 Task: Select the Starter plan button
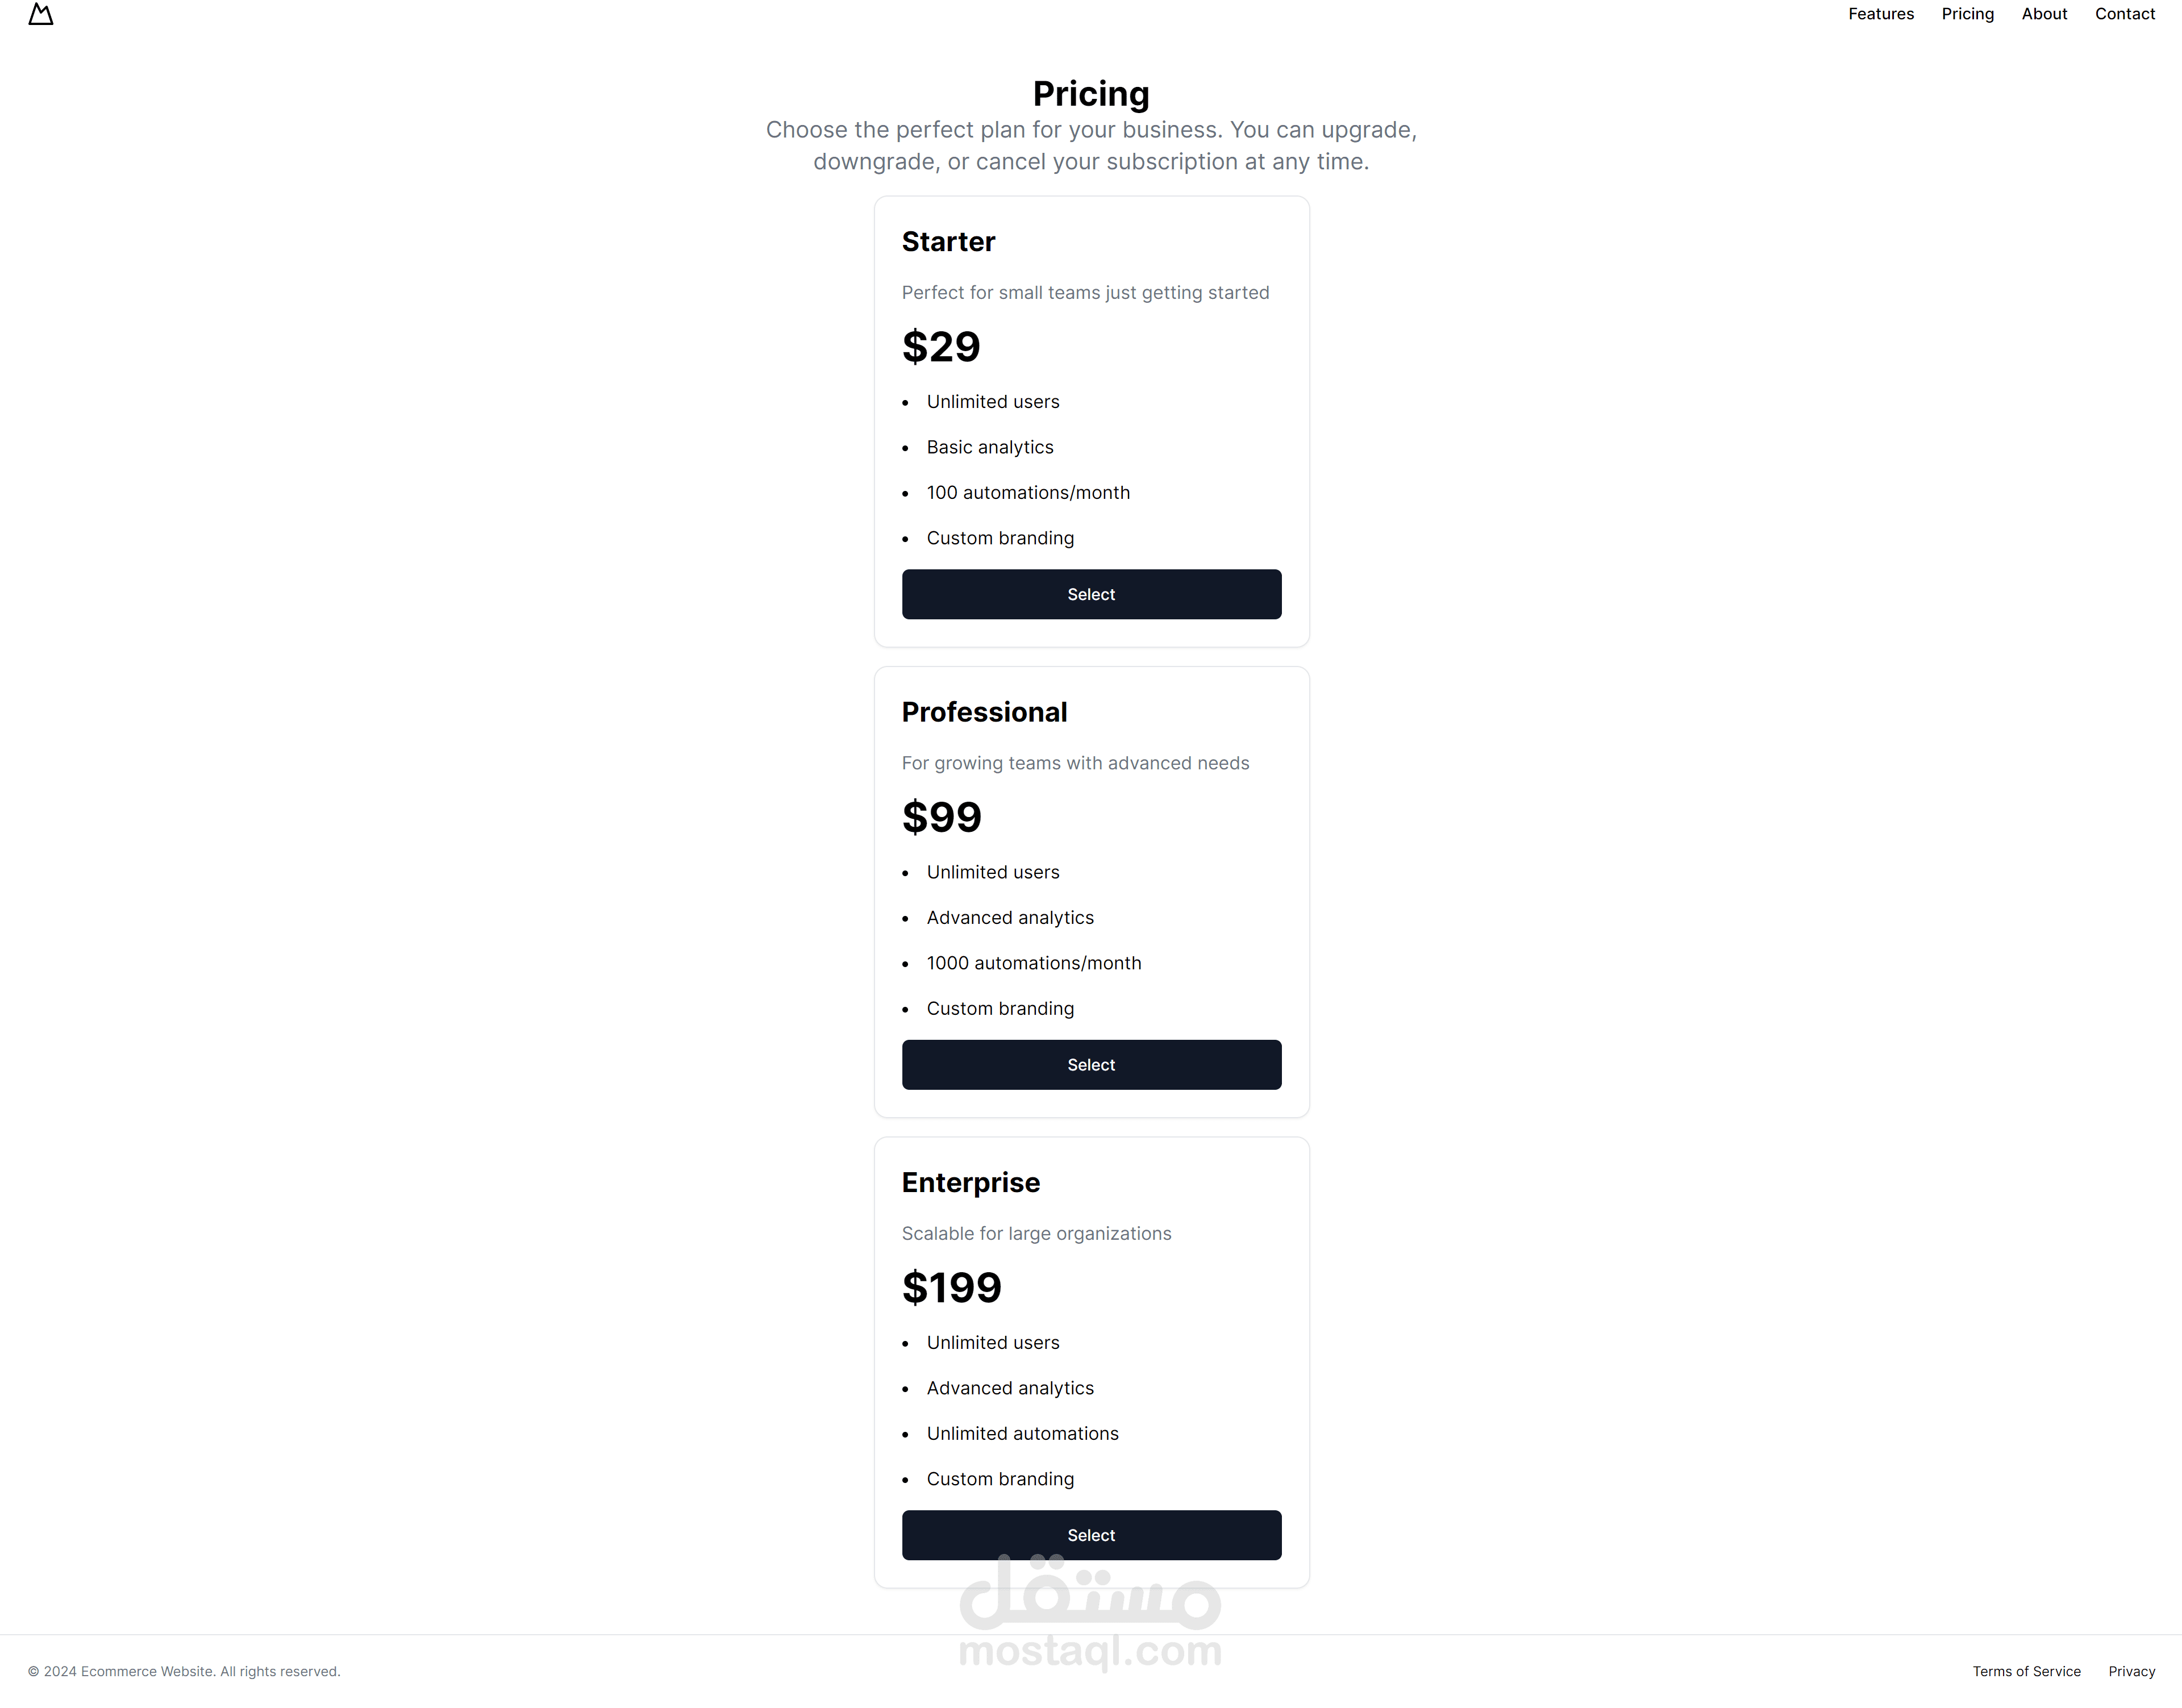(x=1091, y=594)
